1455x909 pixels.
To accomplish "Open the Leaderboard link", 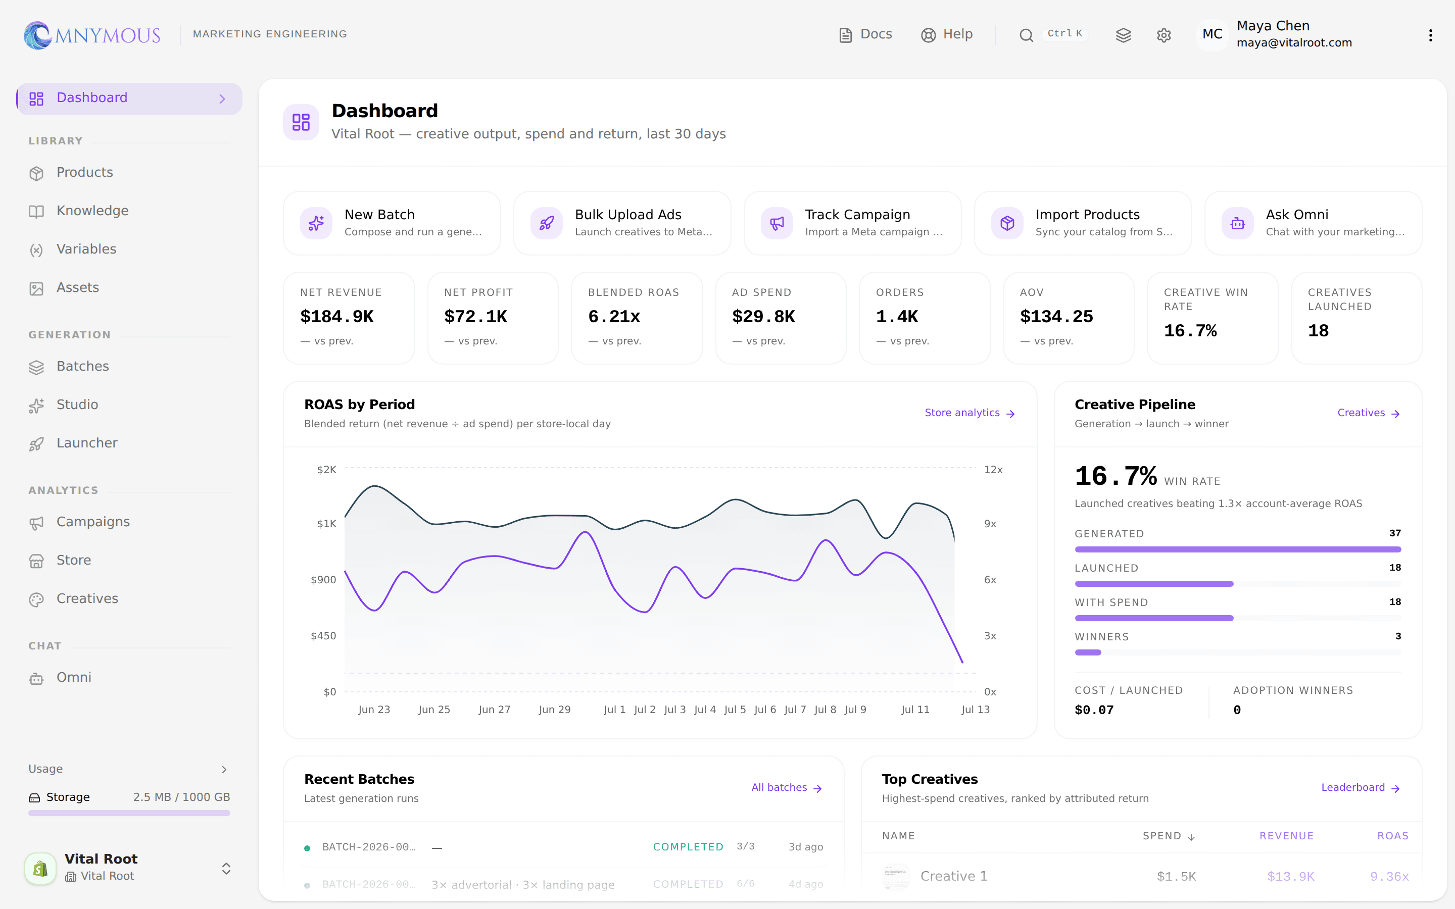I will pyautogui.click(x=1361, y=788).
